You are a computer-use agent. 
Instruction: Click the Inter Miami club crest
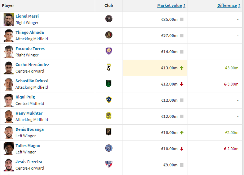click(109, 19)
